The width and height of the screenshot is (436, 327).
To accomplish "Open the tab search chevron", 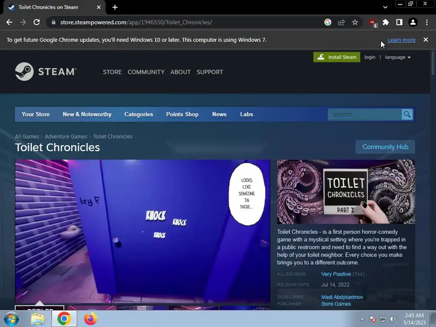I will 385,7.
